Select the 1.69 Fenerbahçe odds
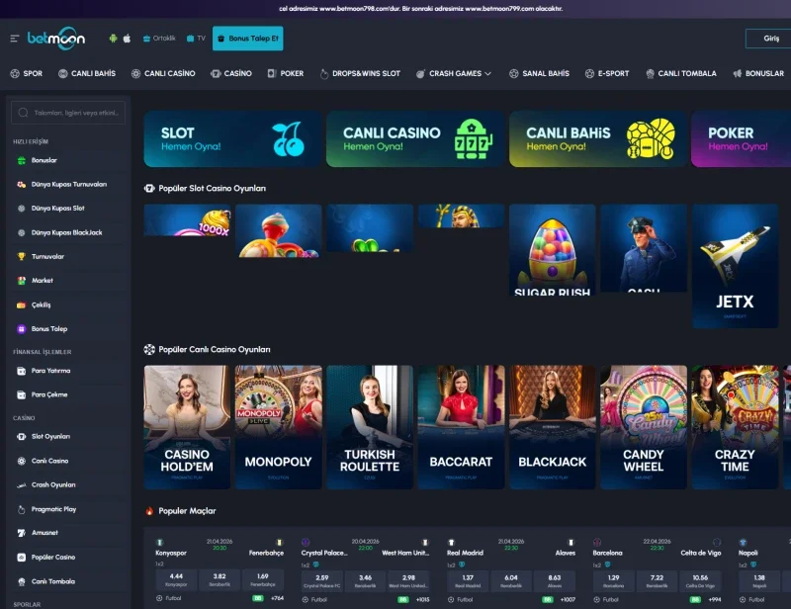791x609 pixels. (263, 579)
